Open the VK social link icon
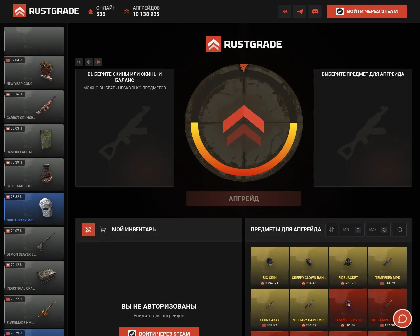420x336 pixels. click(285, 11)
